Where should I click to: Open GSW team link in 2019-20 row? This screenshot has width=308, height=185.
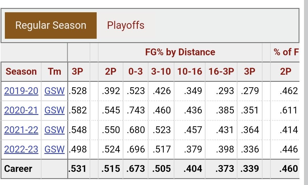[54, 91]
